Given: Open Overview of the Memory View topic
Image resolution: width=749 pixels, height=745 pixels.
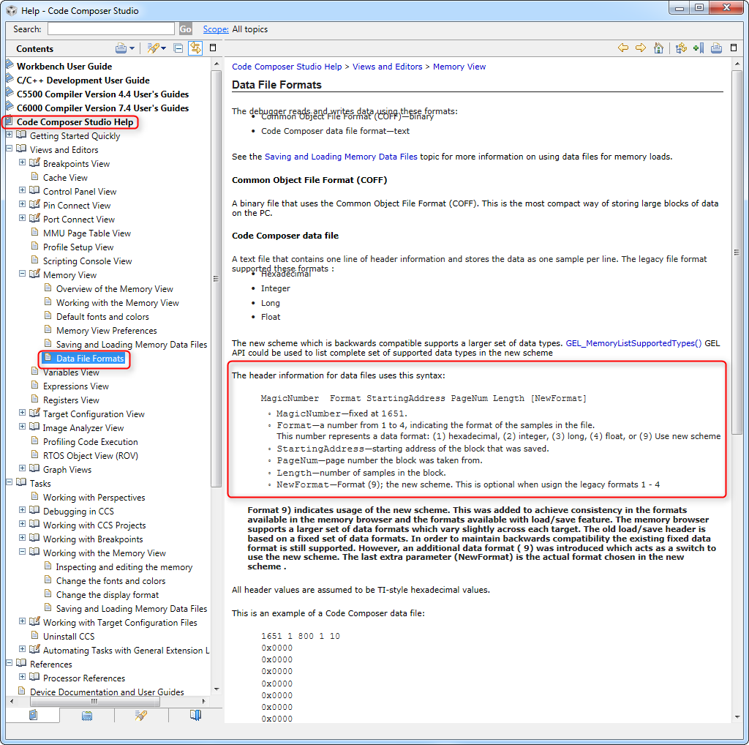Looking at the screenshot, I should (x=115, y=289).
